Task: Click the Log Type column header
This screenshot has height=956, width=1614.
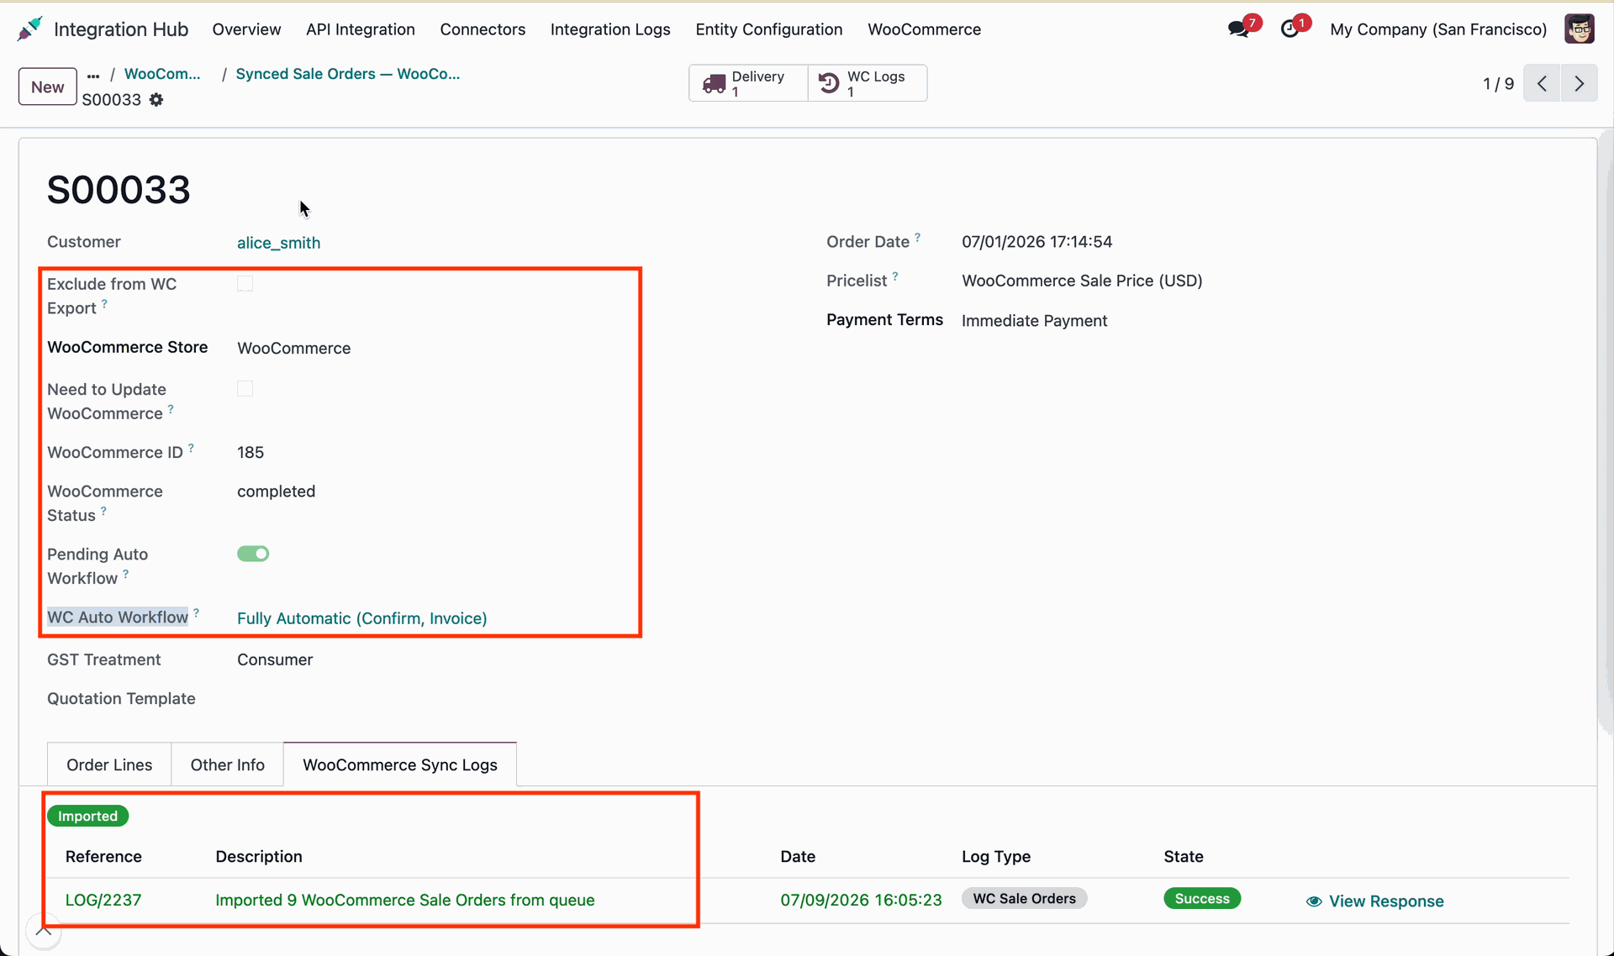Action: [x=996, y=857]
